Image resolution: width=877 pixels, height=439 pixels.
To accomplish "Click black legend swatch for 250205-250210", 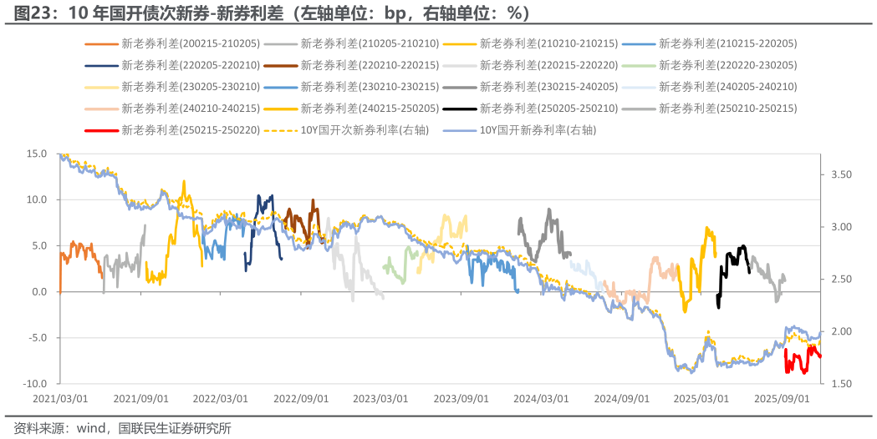I will [459, 108].
